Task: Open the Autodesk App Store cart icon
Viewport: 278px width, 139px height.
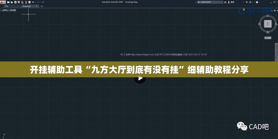Action: [247, 2]
